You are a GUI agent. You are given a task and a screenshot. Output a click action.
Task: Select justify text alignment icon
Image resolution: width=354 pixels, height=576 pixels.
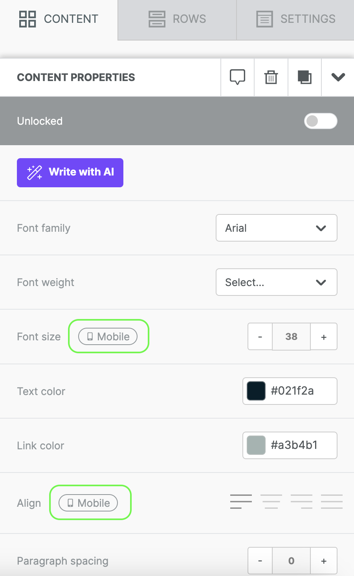(332, 502)
